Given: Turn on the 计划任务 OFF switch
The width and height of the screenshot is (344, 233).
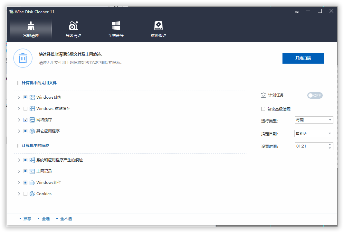Looking at the screenshot, I should tap(315, 95).
